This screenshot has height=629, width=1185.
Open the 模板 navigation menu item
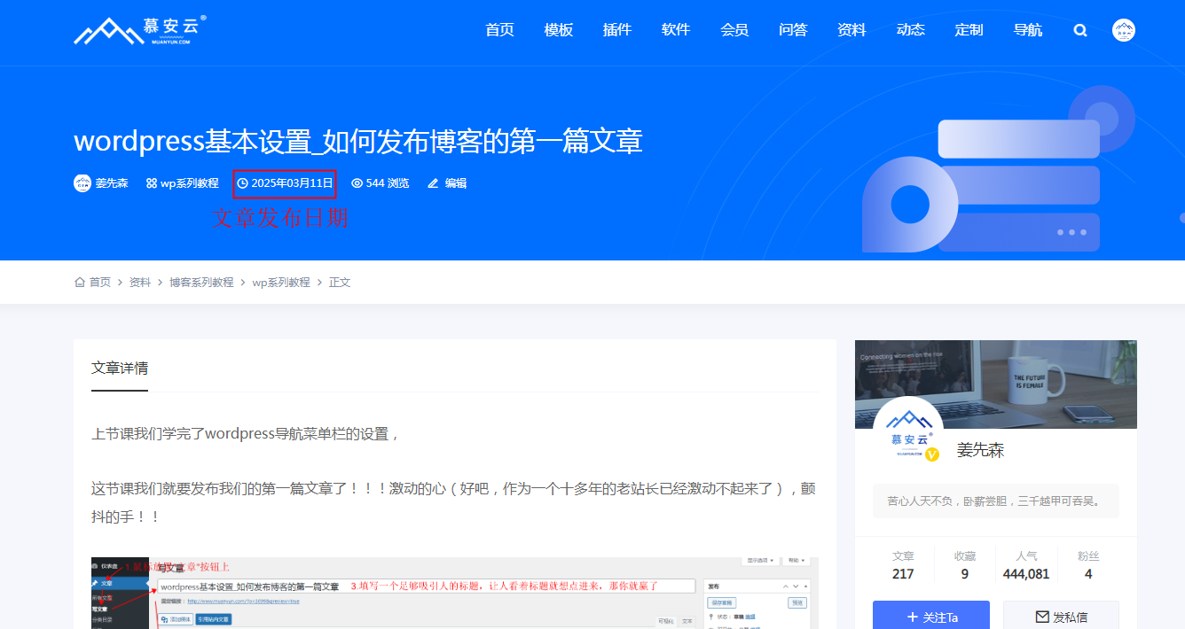pos(559,30)
